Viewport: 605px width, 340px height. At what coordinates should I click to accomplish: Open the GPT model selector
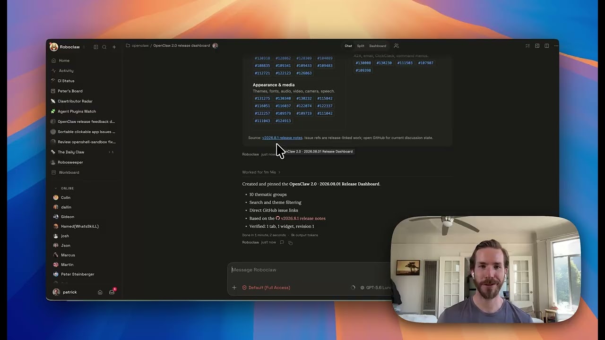[x=376, y=288]
